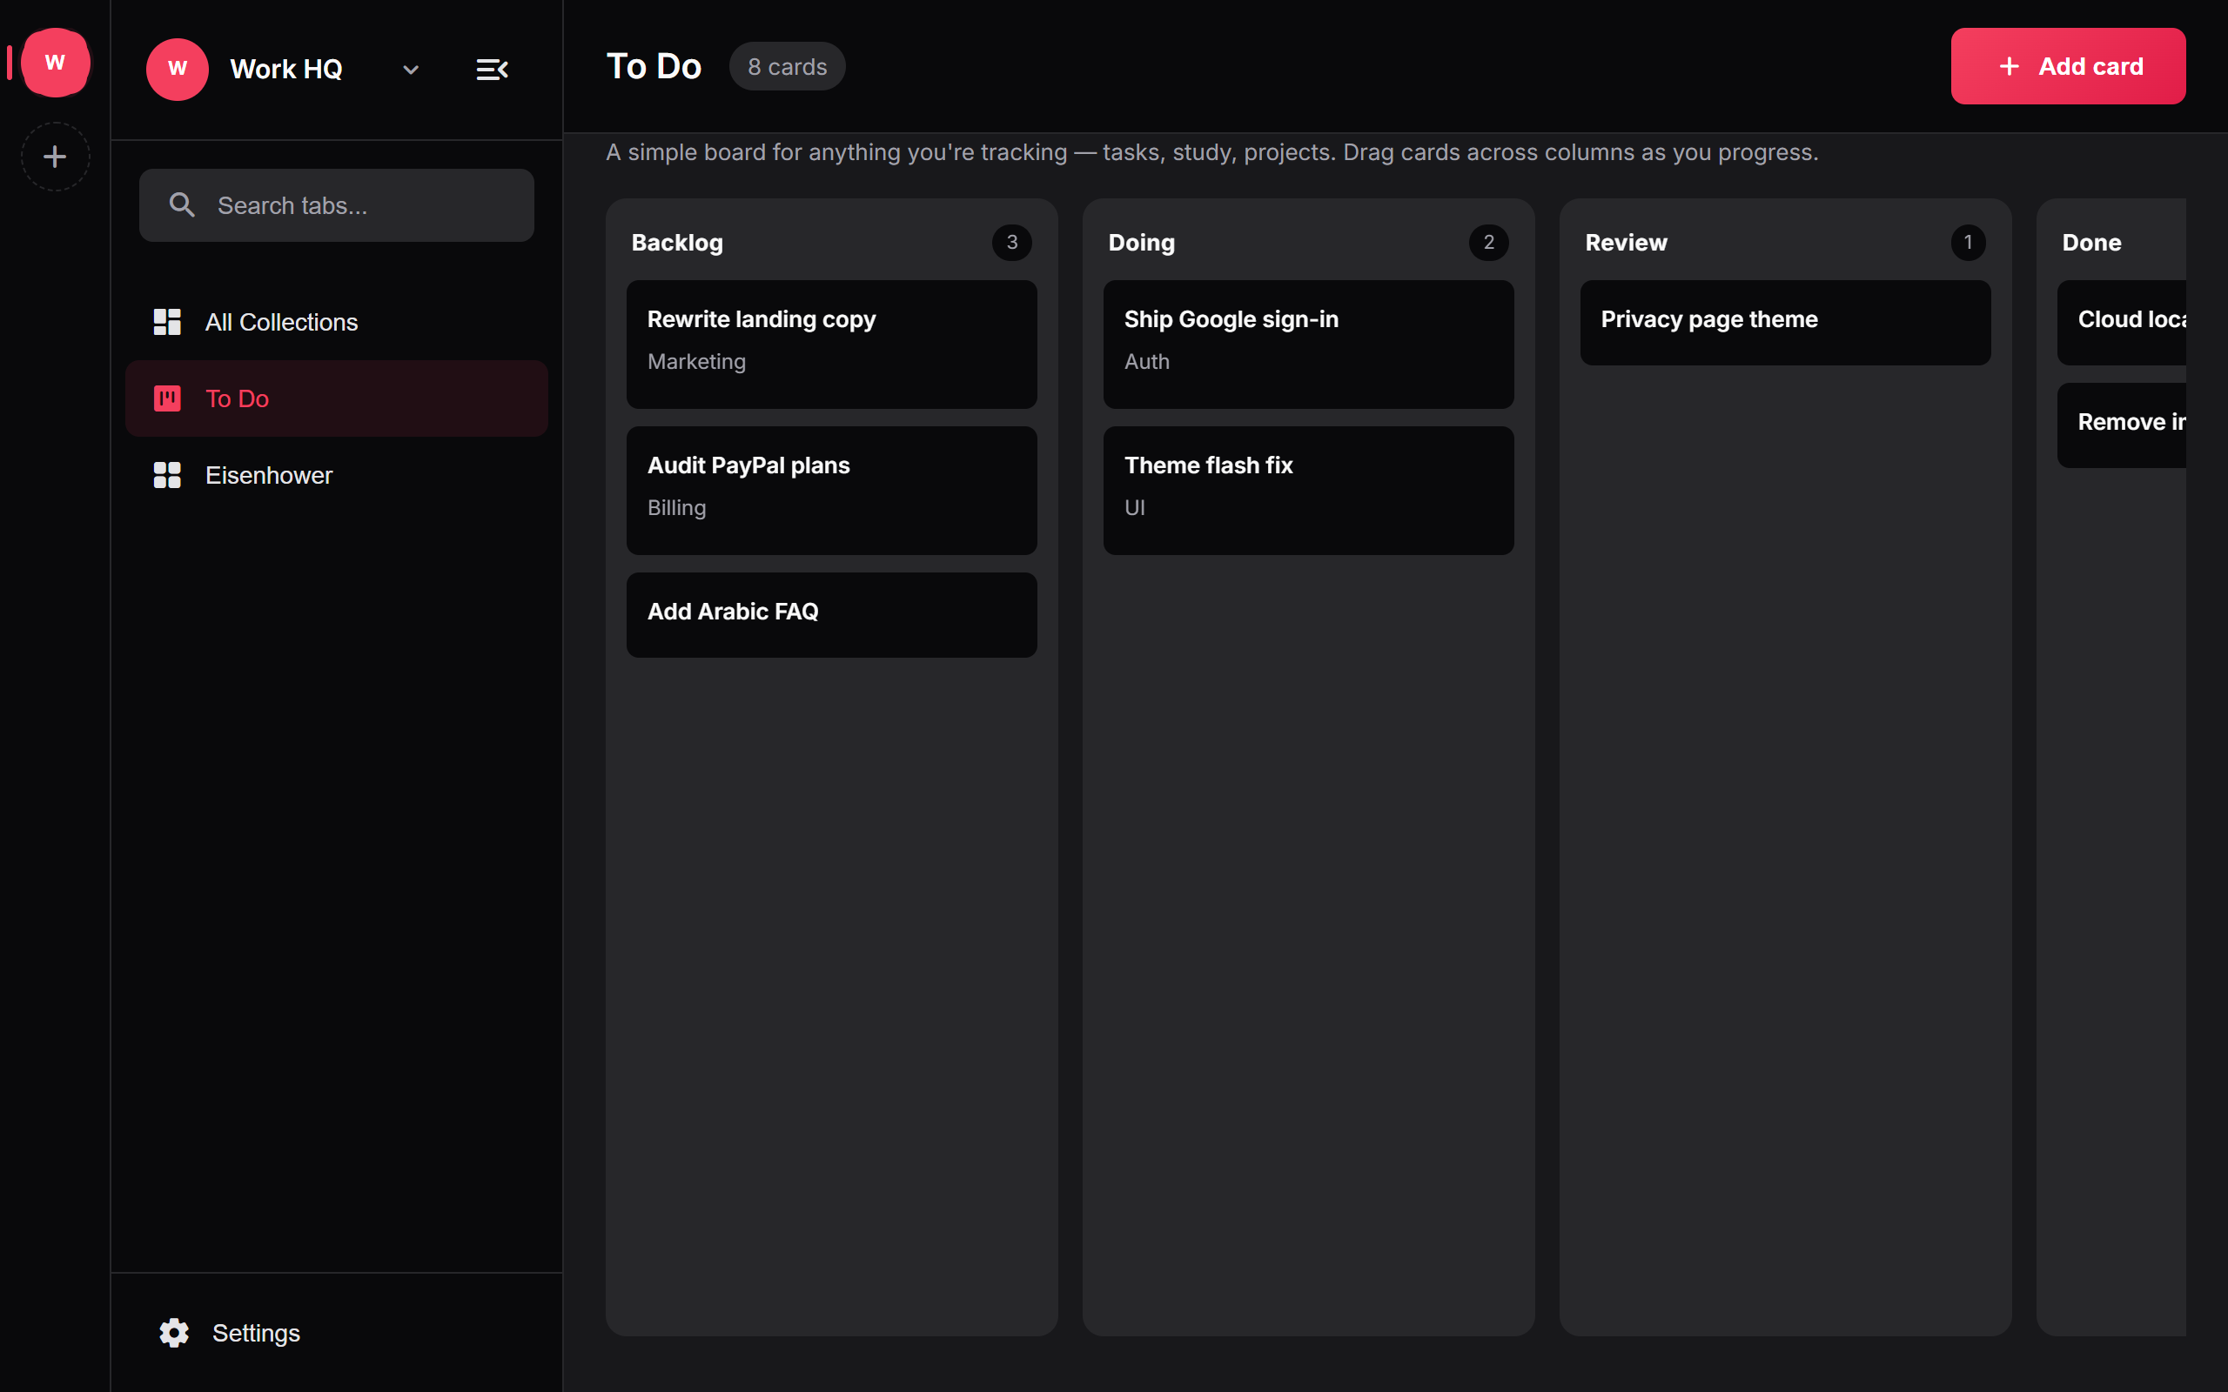This screenshot has height=1392, width=2228.
Task: Click the To Do page title
Action: 654,66
